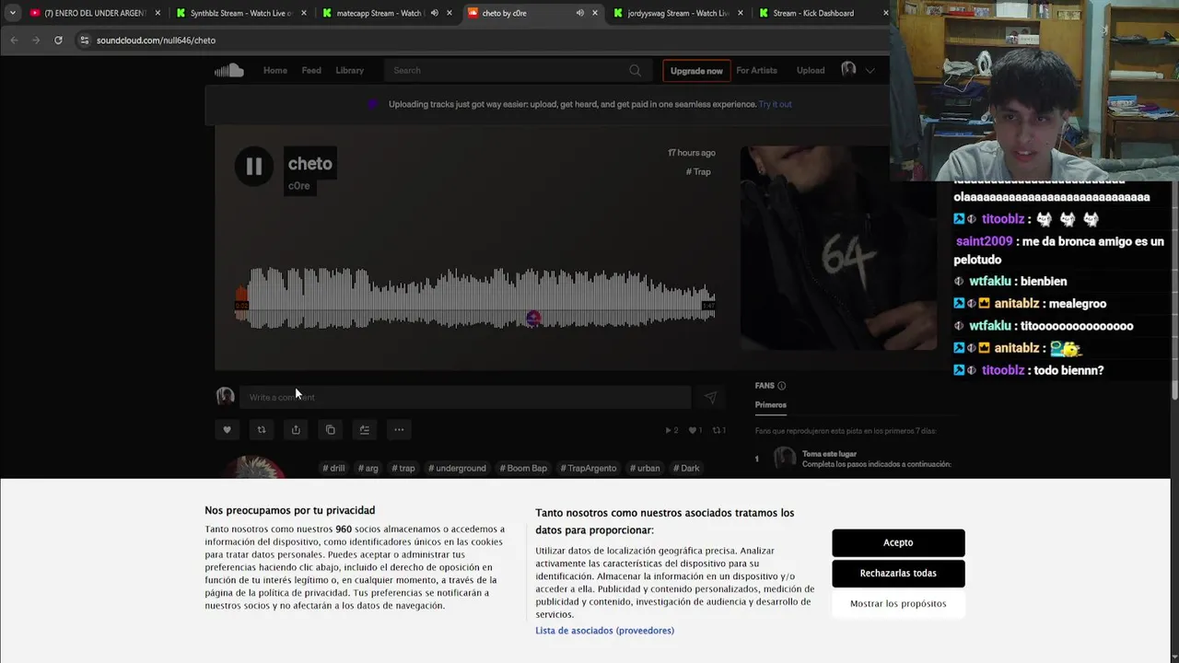Click the comment avatar on waveform
1179x663 pixels.
tap(532, 319)
